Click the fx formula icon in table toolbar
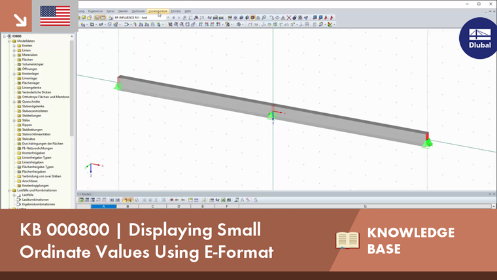The height and width of the screenshot is (280, 497). (x=242, y=200)
